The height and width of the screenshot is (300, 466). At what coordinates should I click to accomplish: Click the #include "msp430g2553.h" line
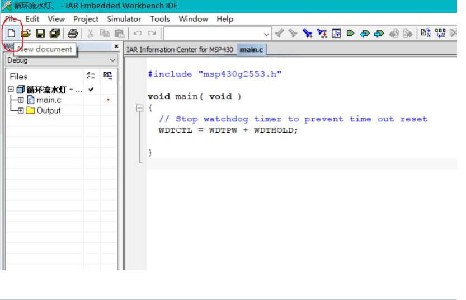(215, 74)
